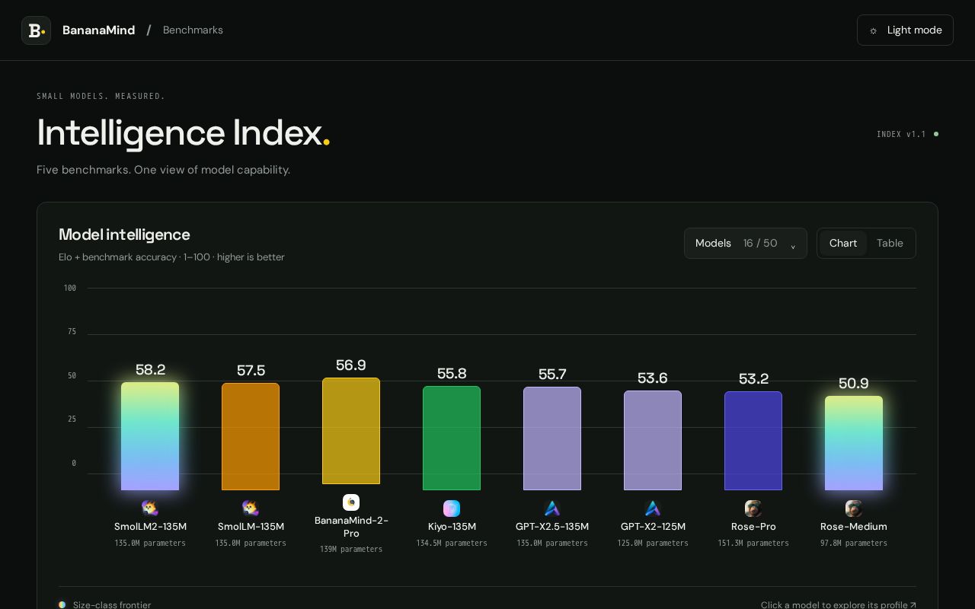Click the BananaMind logo icon

36,30
